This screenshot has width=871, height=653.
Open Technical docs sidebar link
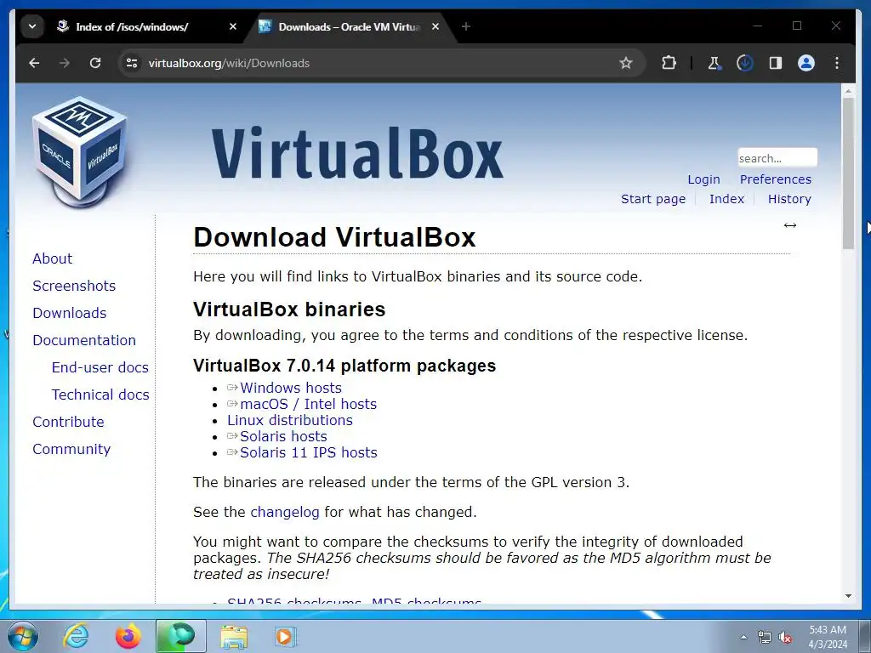click(100, 395)
